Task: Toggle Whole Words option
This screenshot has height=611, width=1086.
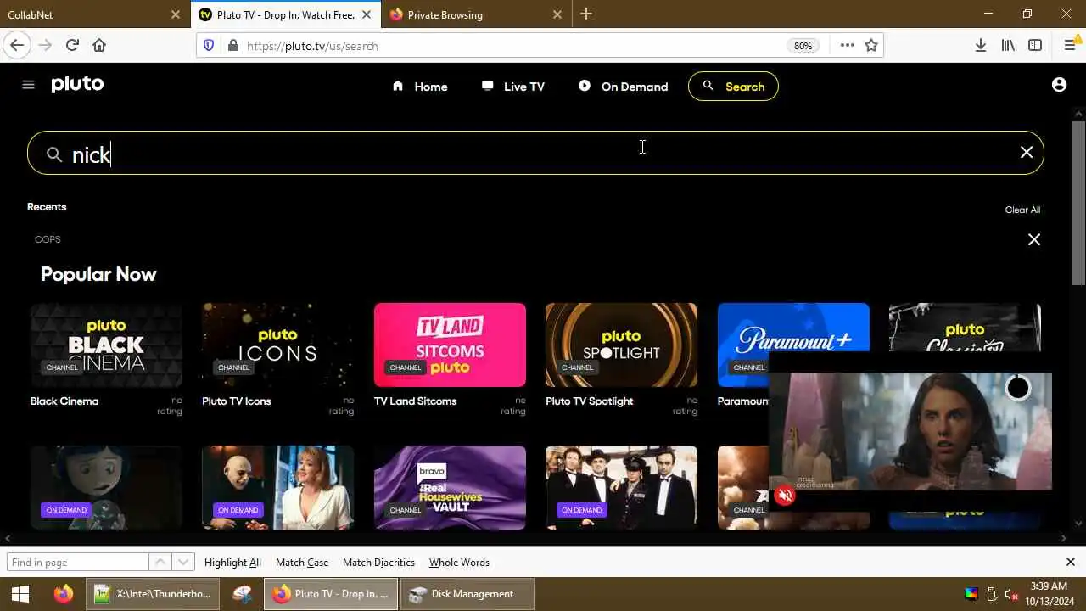Action: (x=459, y=563)
